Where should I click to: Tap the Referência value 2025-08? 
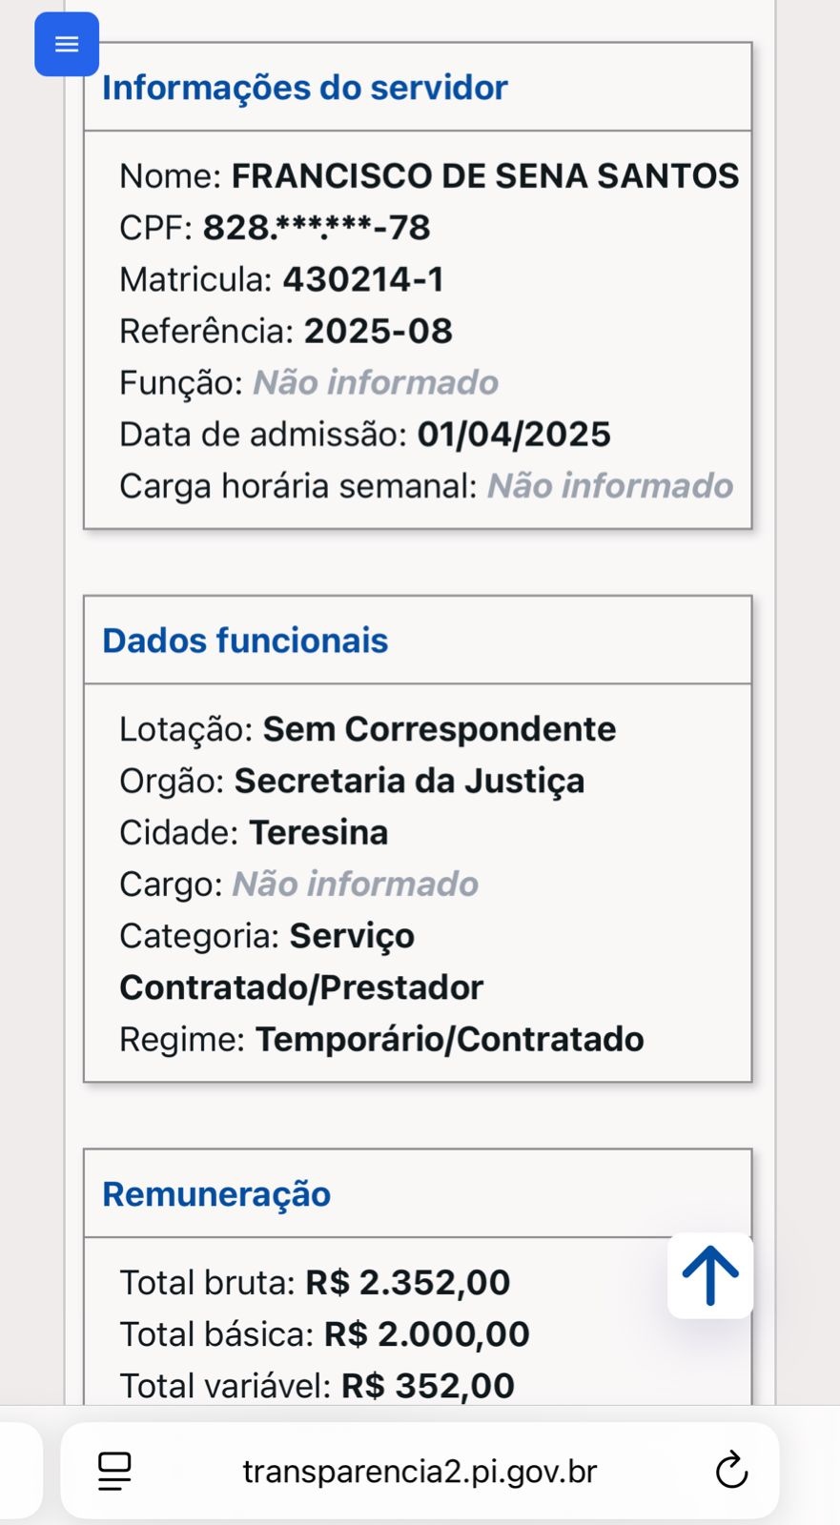[x=379, y=331]
